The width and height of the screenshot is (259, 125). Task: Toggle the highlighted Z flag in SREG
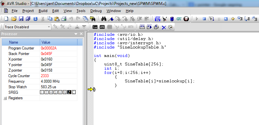pyautogui.click(x=69, y=92)
